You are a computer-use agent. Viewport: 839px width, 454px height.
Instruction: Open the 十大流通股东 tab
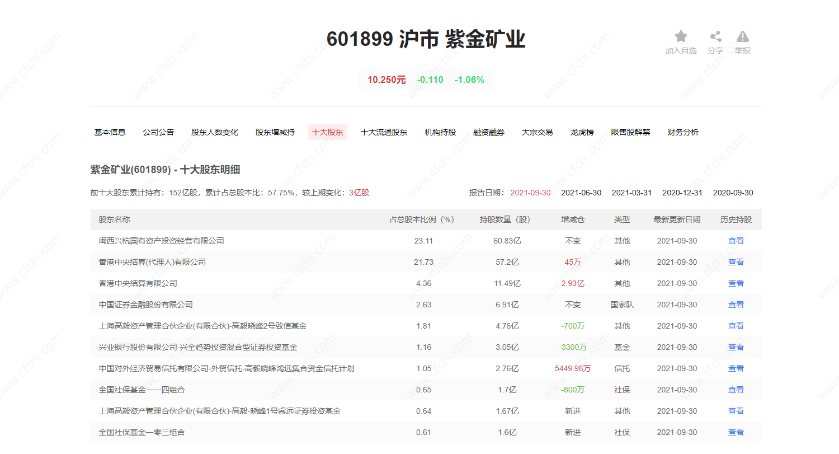(x=384, y=132)
